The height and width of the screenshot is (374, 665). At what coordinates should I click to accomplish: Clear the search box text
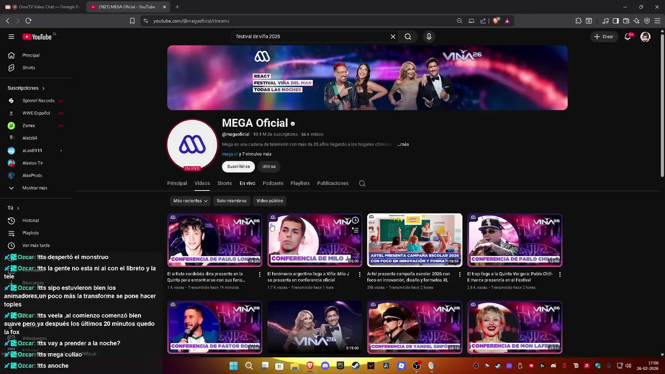coord(393,36)
